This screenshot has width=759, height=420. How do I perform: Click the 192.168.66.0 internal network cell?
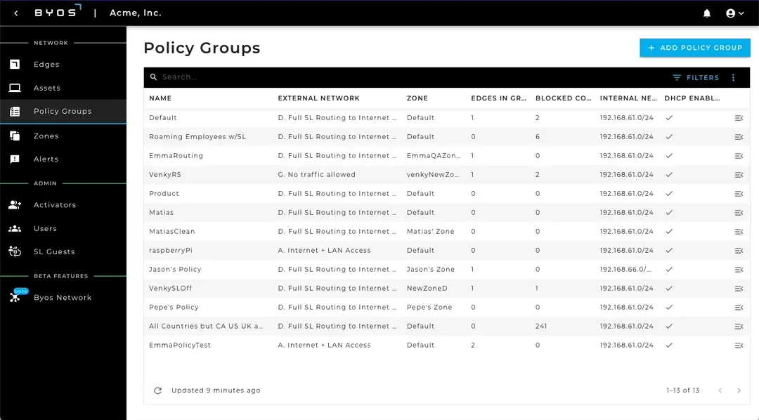(x=625, y=270)
